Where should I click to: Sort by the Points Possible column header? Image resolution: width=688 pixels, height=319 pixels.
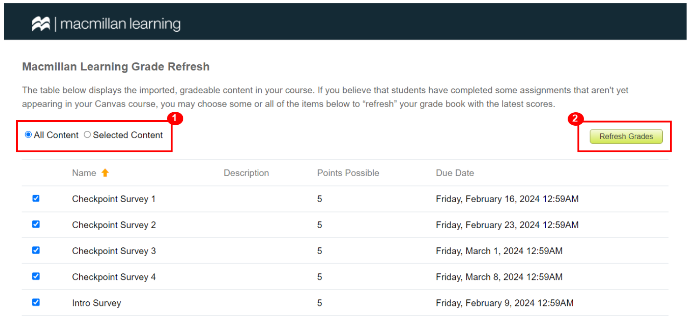348,173
